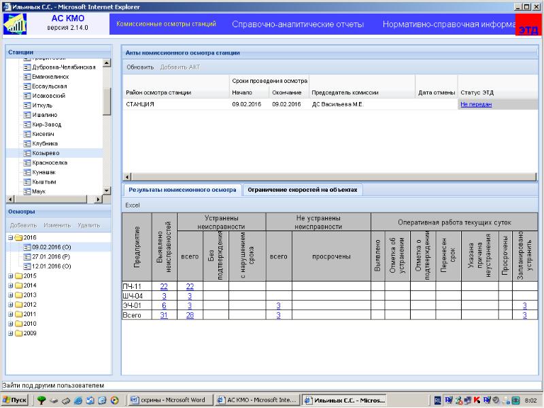544x408 pixels.
Task: Open ШЧ-04 detected faults value 3
Action: point(164,296)
